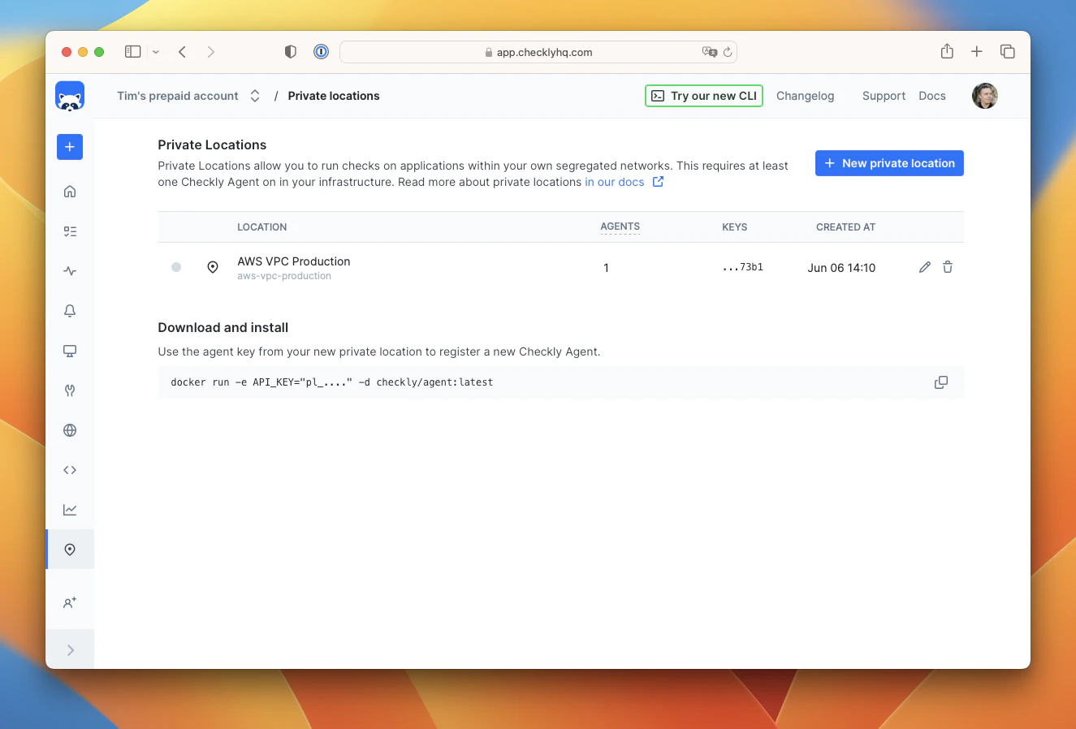Viewport: 1076px width, 729px height.
Task: Open the dashboards monitor icon in sidebar
Action: [x=69, y=351]
